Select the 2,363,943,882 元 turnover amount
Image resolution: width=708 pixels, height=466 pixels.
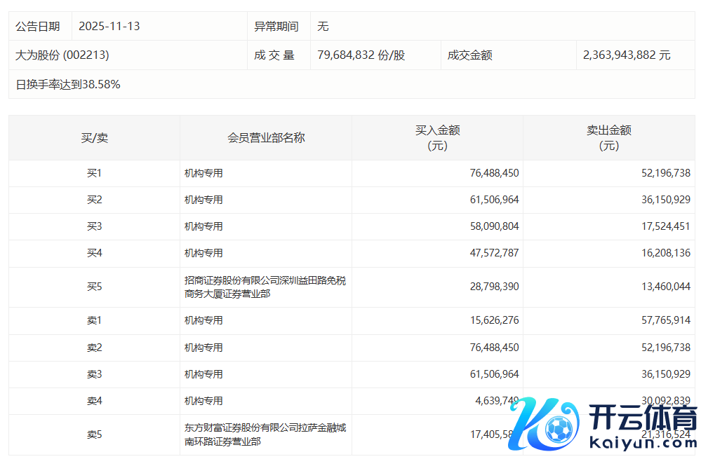[x=627, y=55]
